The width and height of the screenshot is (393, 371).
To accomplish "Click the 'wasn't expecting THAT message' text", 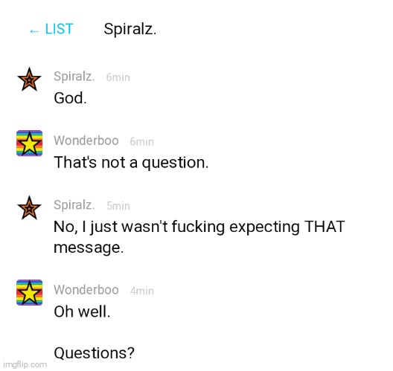I will [x=199, y=237].
